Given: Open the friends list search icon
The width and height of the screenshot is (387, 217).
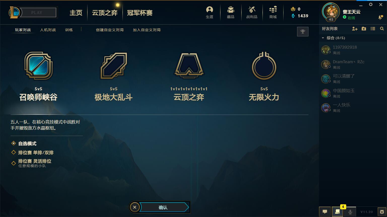Looking at the screenshot, I should (x=382, y=29).
